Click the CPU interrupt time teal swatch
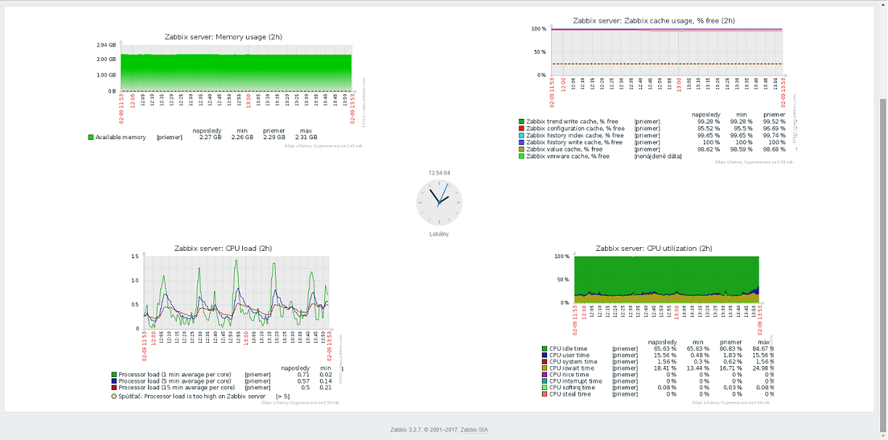888x440 pixels. [x=544, y=381]
